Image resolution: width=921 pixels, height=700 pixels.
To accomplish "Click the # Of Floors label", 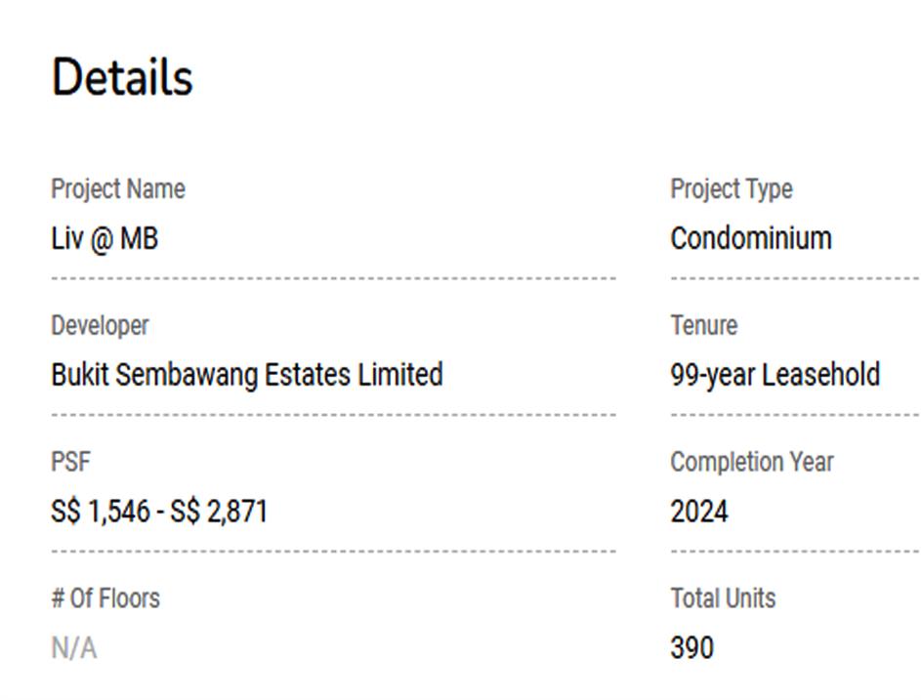I will (105, 598).
